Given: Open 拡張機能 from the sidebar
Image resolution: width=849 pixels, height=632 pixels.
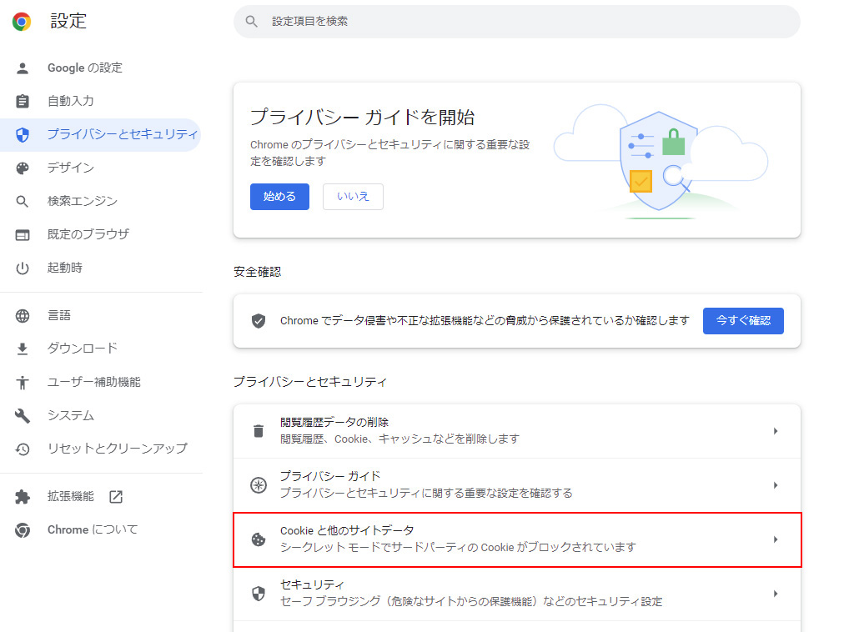Looking at the screenshot, I should (101, 497).
